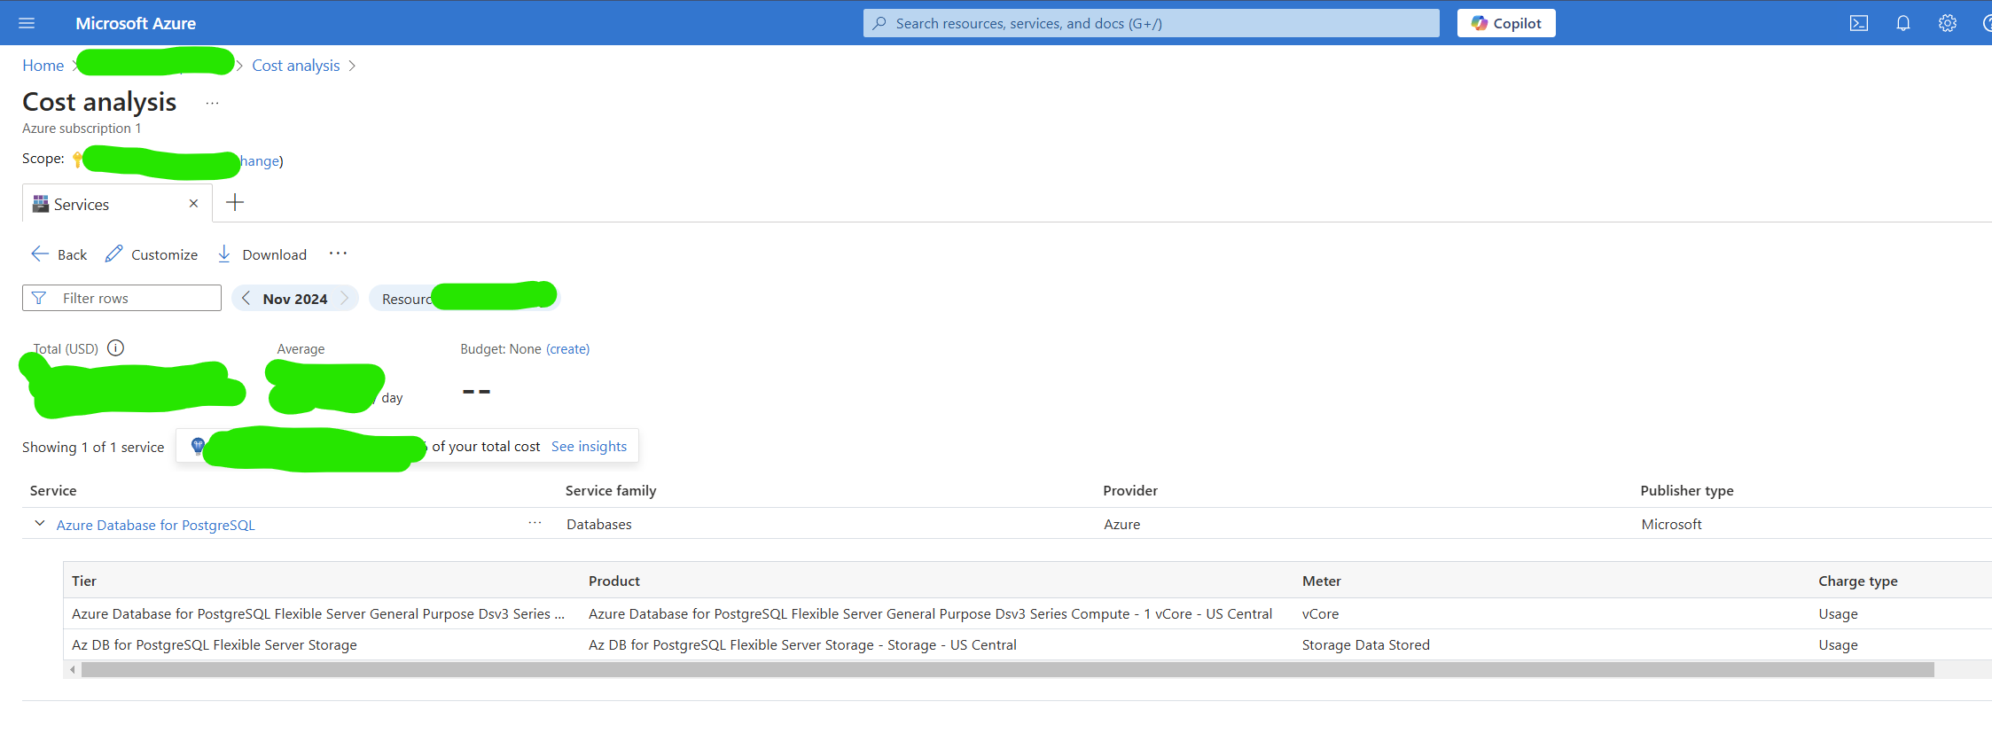The width and height of the screenshot is (1992, 741).
Task: Click the insights lightbulb icon
Action: click(x=197, y=446)
